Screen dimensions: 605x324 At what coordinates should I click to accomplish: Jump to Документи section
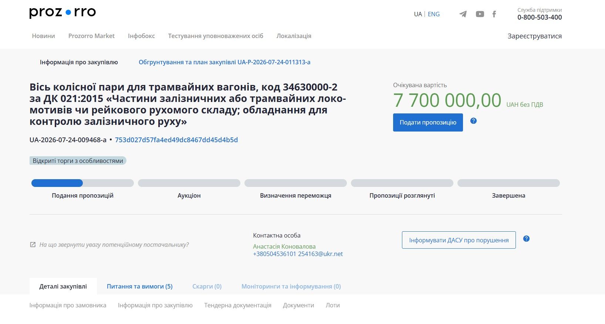[x=298, y=305]
